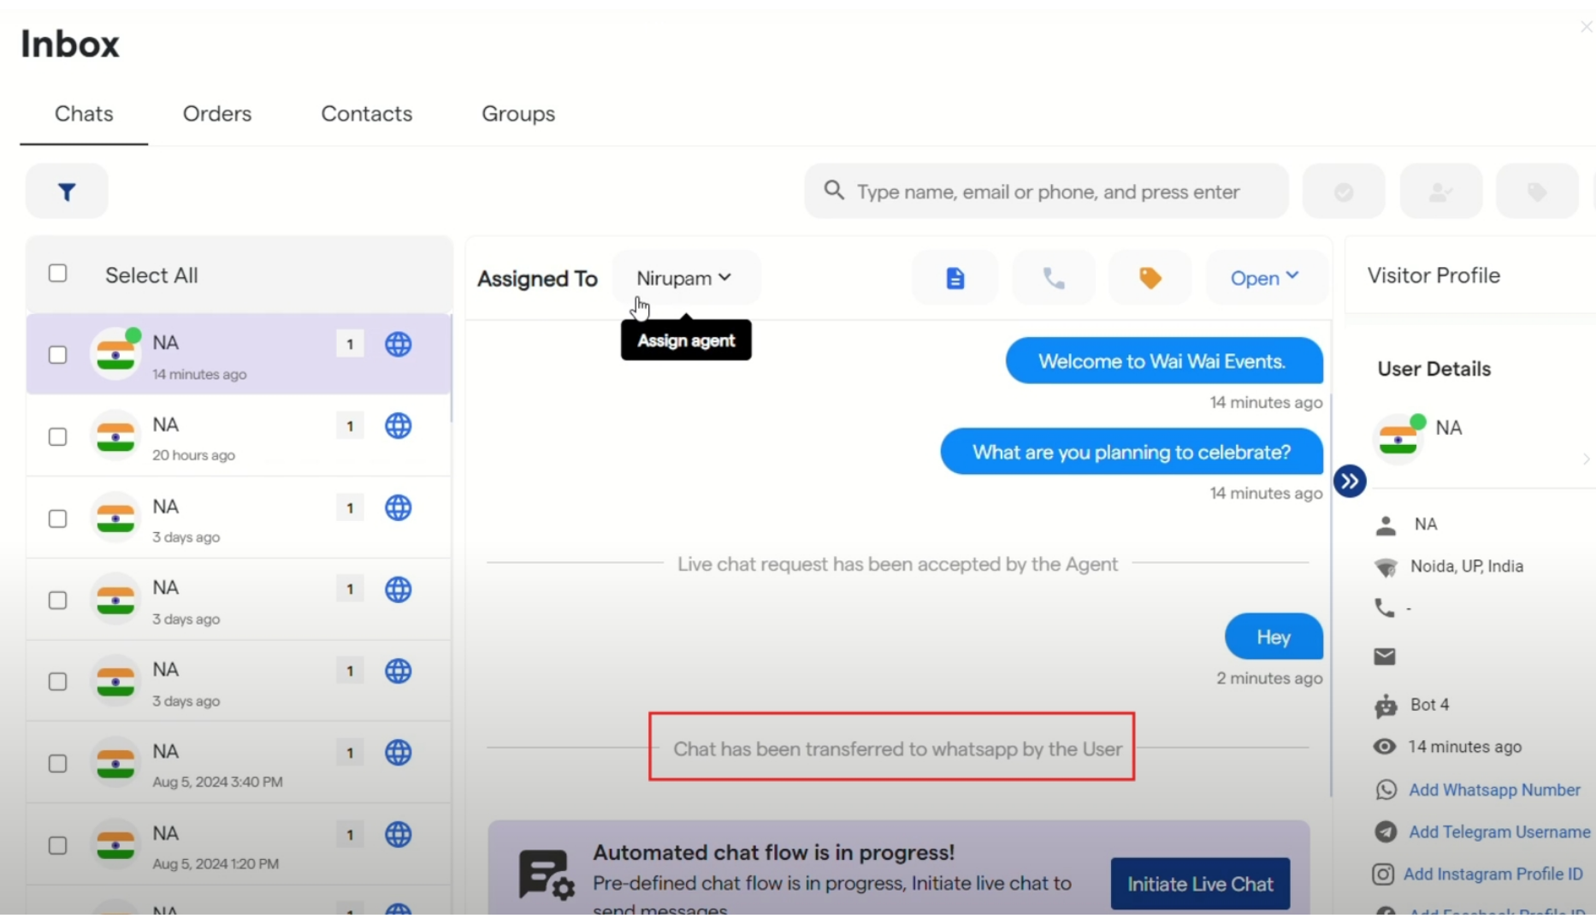1596x924 pixels.
Task: Click the Initiate Live Chat button
Action: point(1199,883)
